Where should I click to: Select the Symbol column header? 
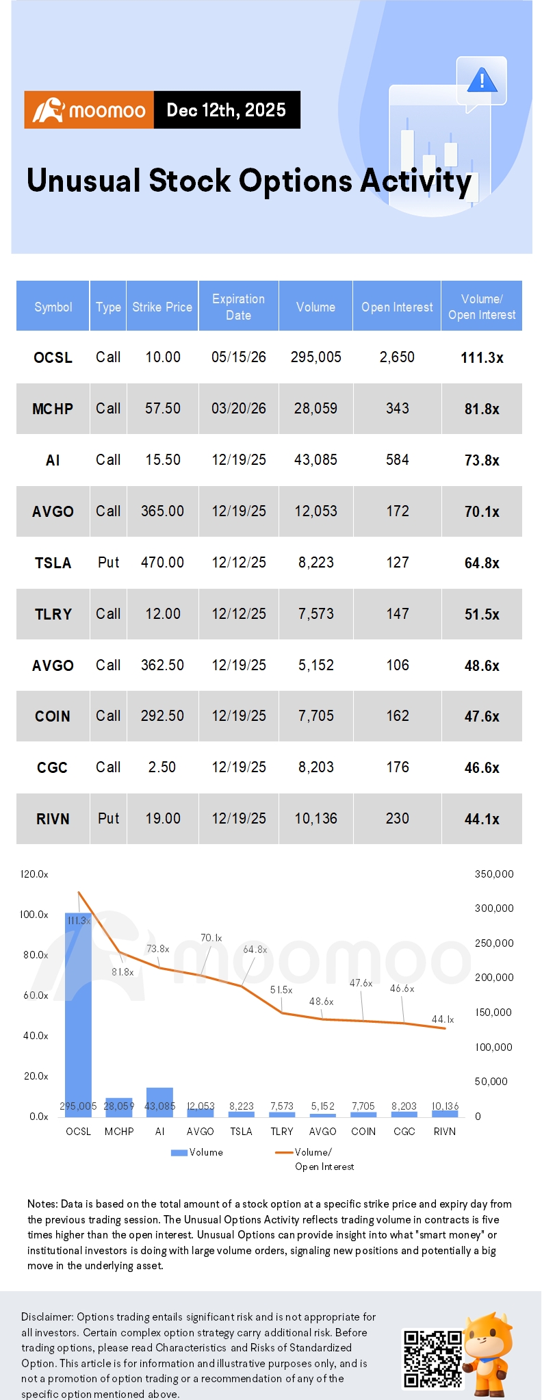pos(53,307)
